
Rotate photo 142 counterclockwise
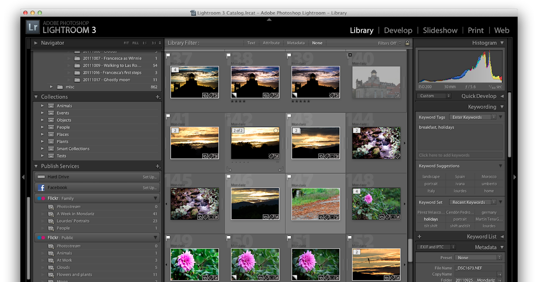pos(230,169)
